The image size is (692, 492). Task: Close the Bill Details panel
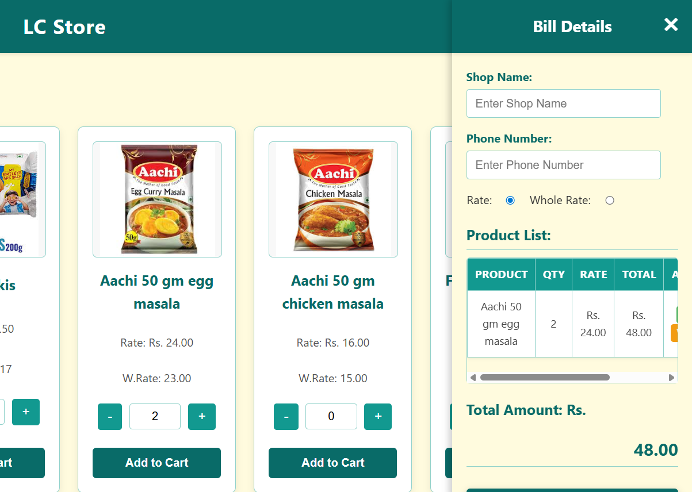[x=671, y=25]
